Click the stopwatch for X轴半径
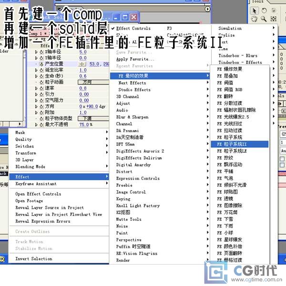This screenshot has height=286, width=286. 41,52
